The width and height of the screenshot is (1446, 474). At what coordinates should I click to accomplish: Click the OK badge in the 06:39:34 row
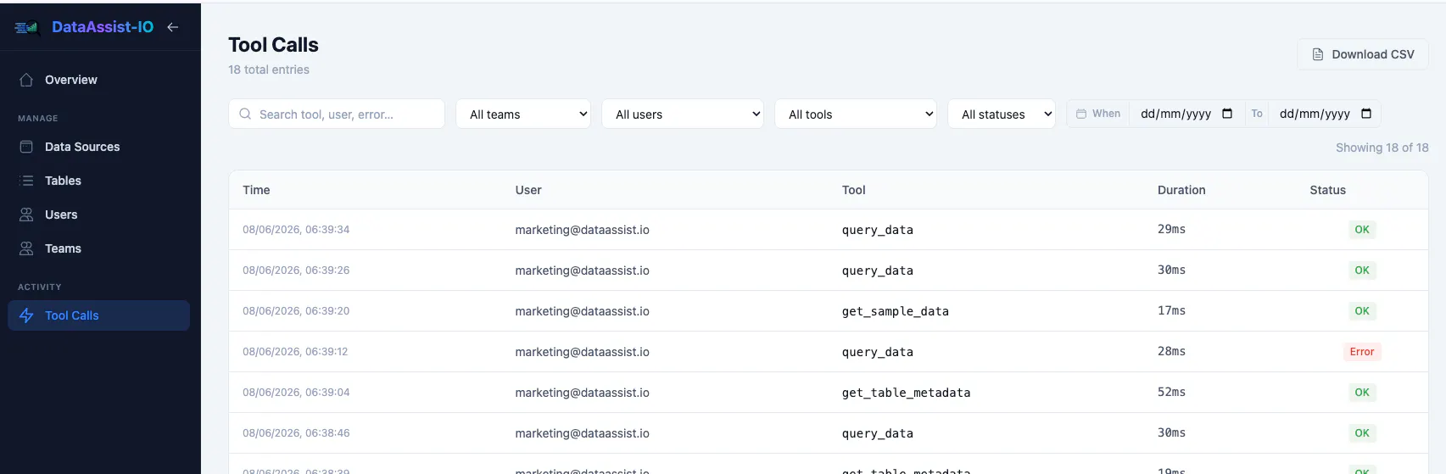[1362, 230]
